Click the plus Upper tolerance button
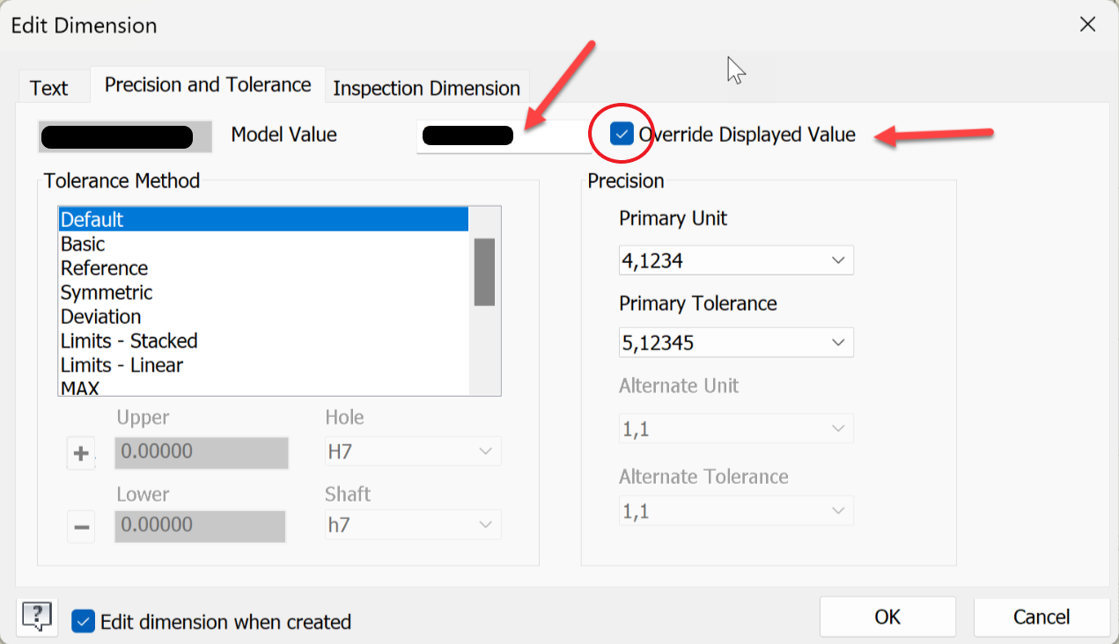 [82, 455]
